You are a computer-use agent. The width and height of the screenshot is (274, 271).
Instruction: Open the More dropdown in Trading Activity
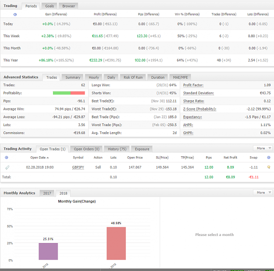coord(263,148)
